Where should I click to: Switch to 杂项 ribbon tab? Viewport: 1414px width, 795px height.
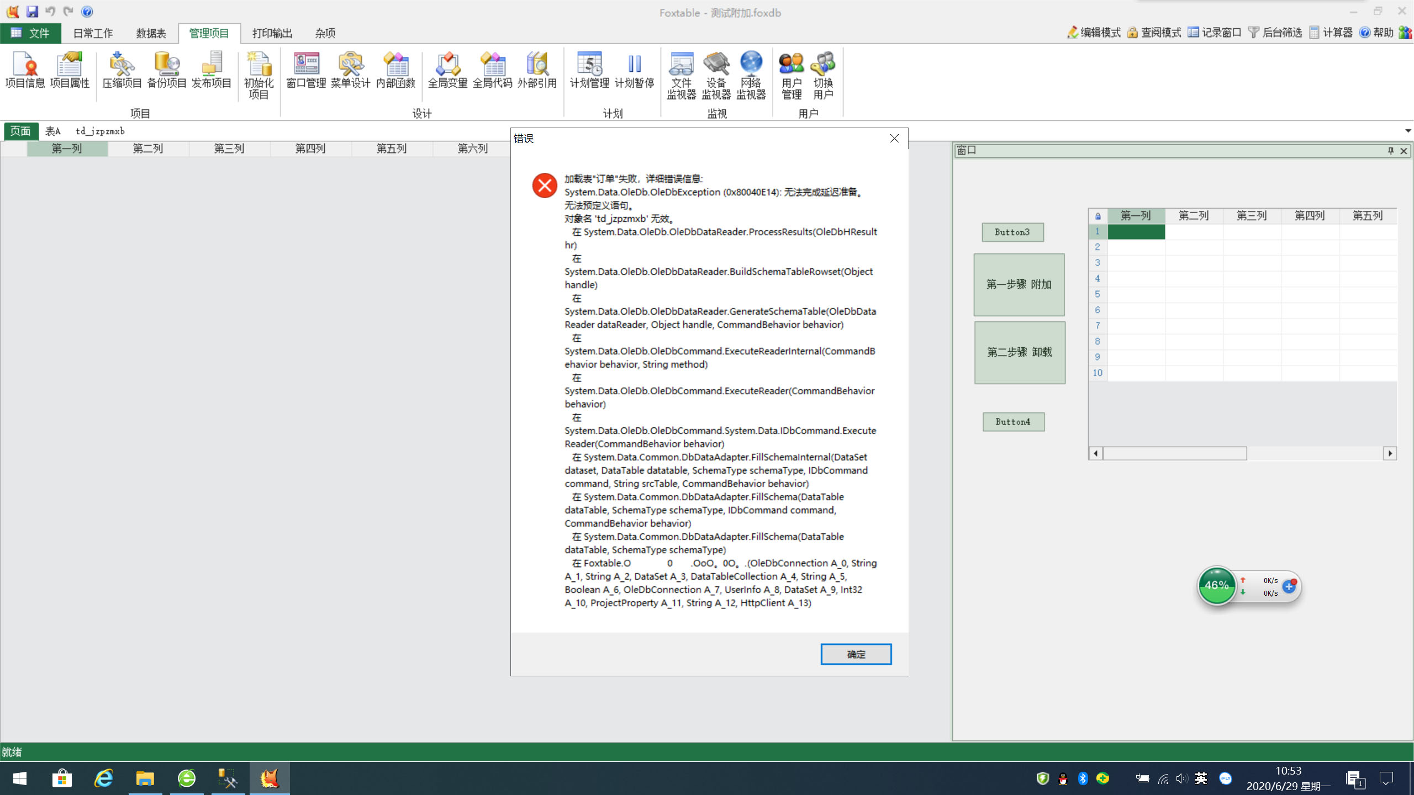[x=325, y=33]
